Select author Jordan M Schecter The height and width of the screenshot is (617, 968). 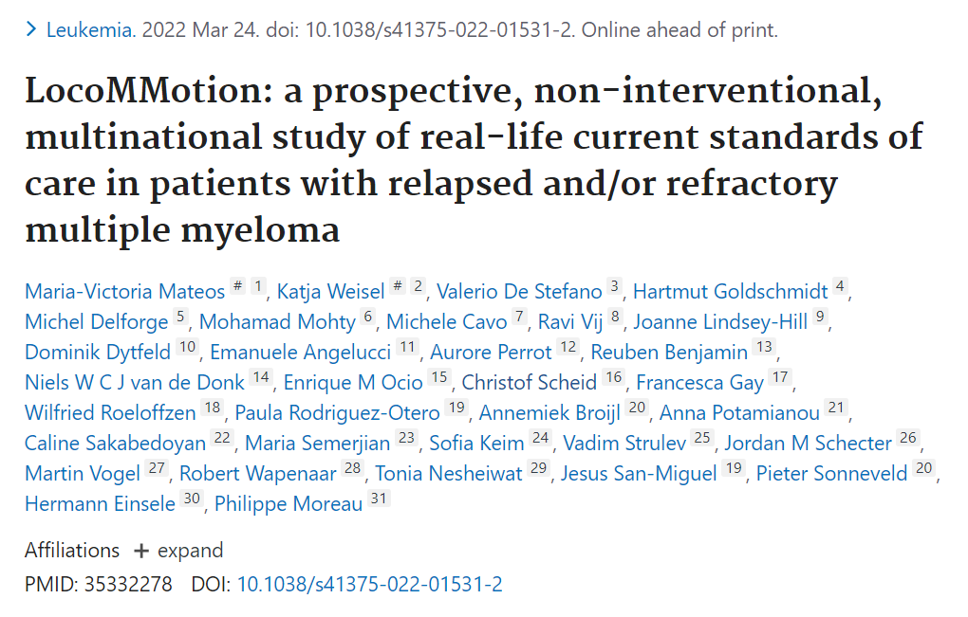[x=809, y=443]
